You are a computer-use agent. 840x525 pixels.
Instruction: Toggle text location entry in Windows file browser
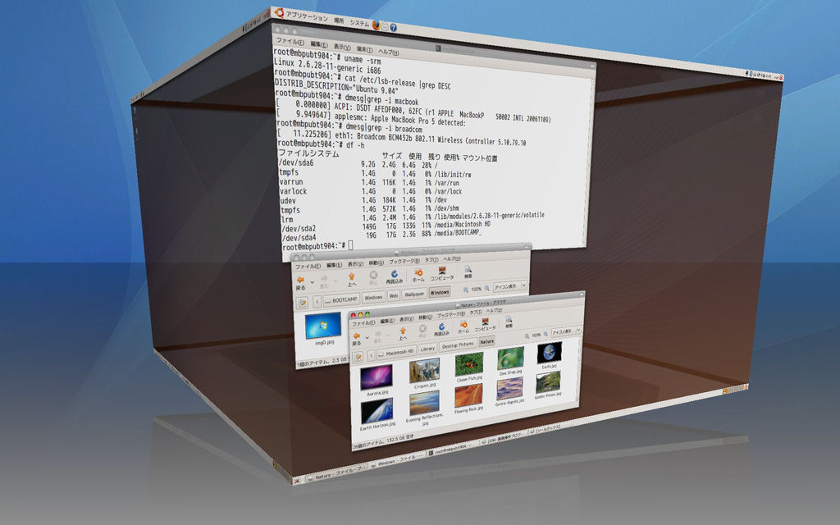coord(302,303)
